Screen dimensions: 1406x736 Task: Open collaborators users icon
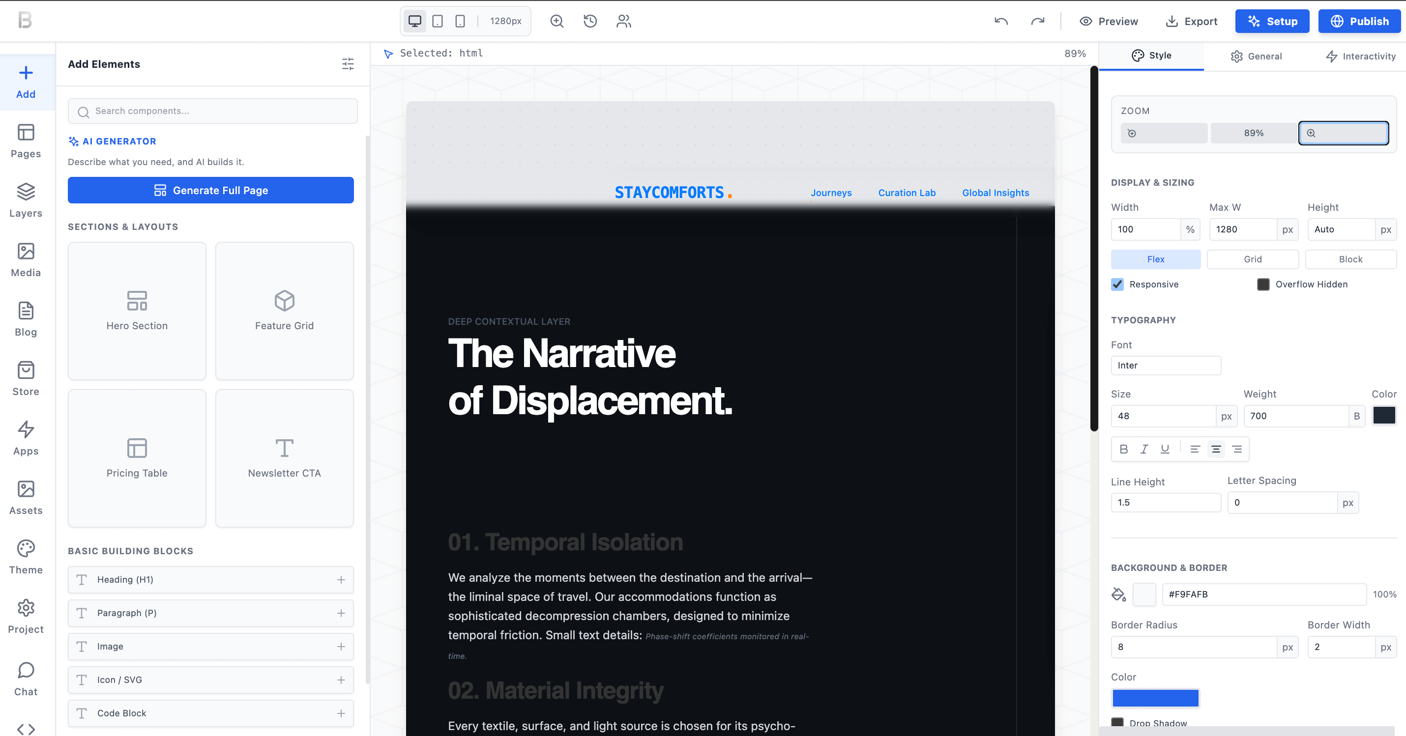coord(623,21)
